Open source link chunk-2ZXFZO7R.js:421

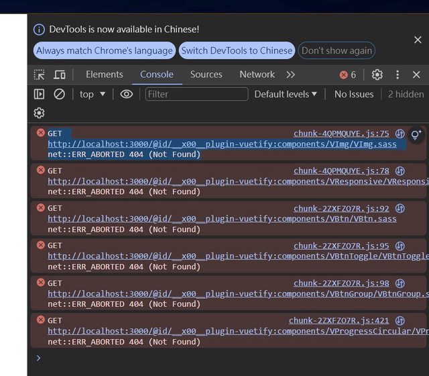pos(339,321)
